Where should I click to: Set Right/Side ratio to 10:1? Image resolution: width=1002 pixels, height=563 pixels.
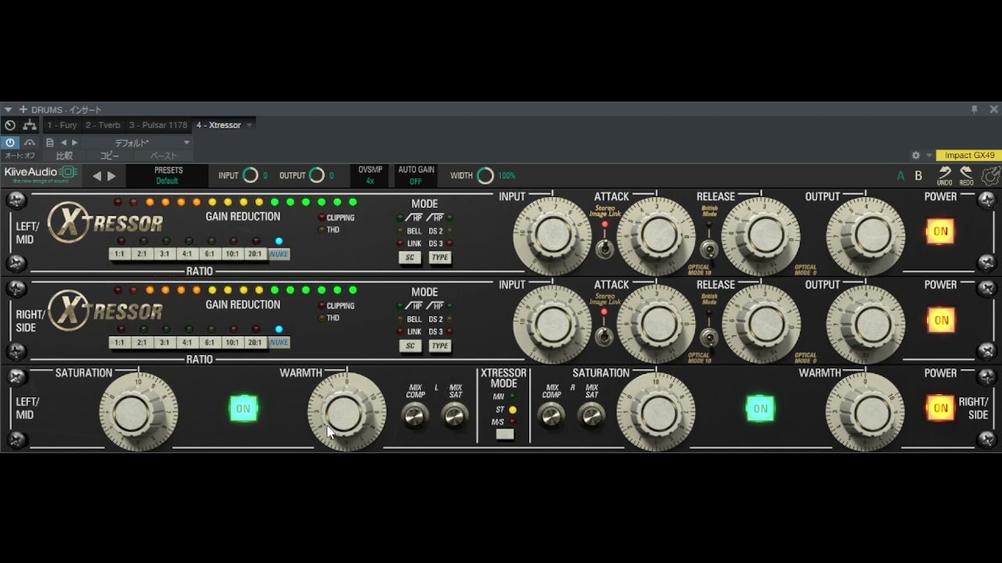click(232, 342)
